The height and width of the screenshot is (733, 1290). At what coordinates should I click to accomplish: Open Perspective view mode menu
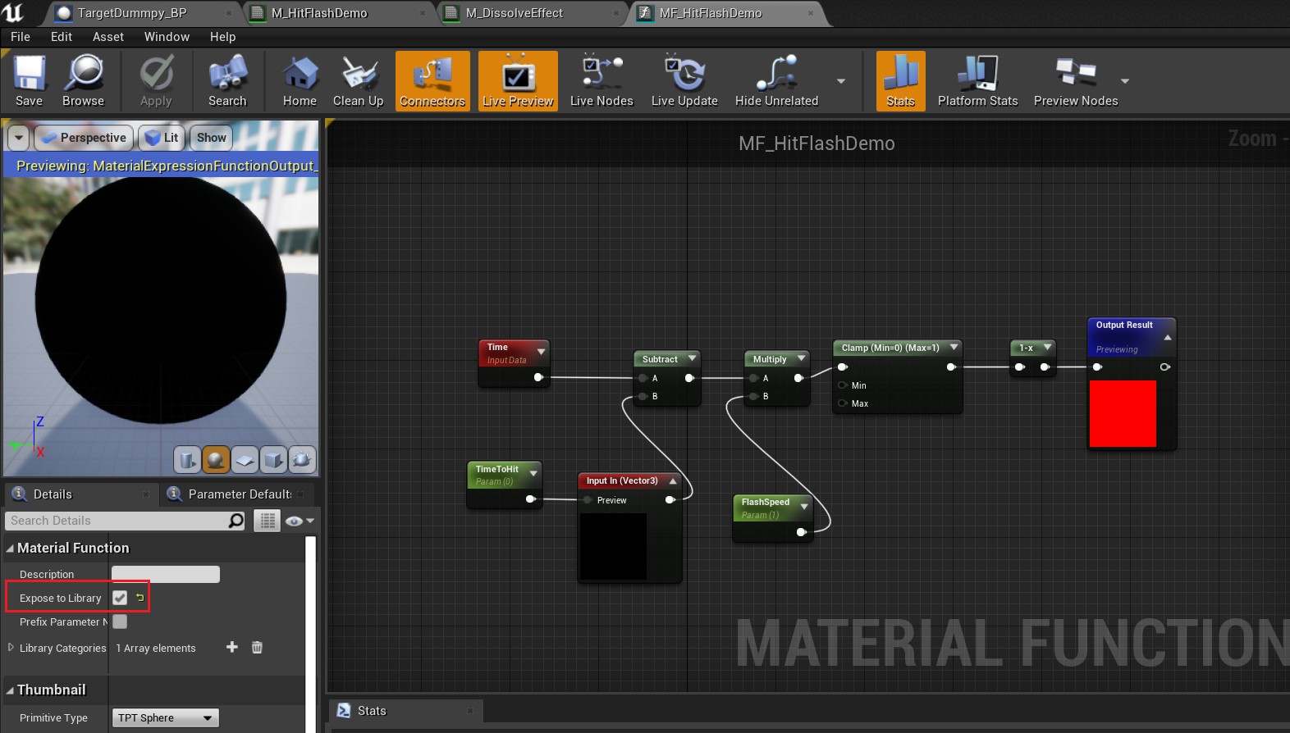tap(84, 138)
